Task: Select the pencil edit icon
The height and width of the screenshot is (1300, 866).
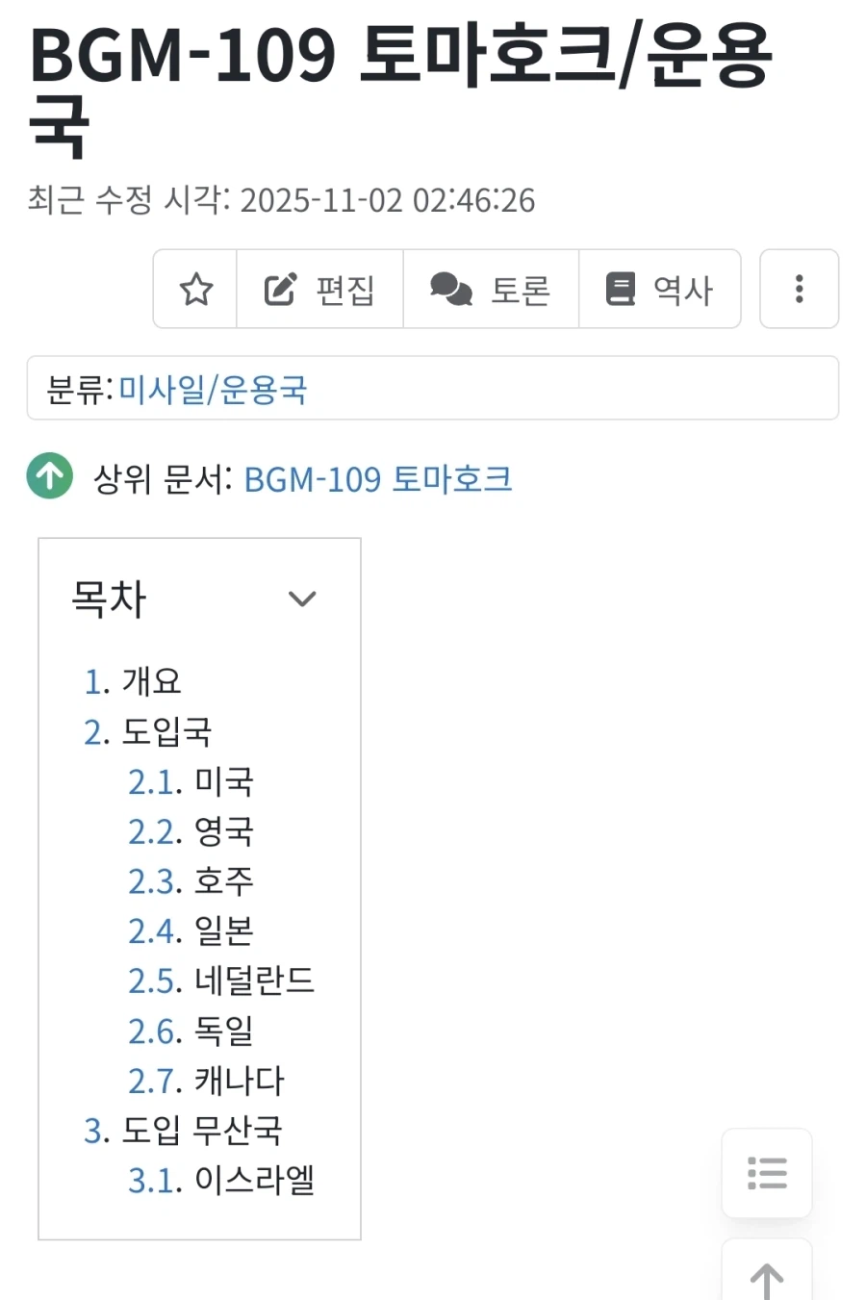Action: tap(279, 289)
